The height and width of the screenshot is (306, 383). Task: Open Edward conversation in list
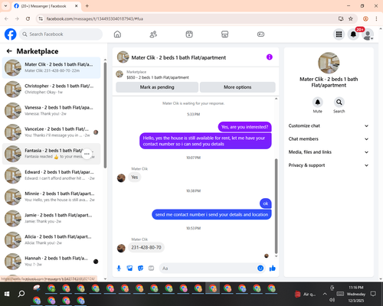(51, 175)
